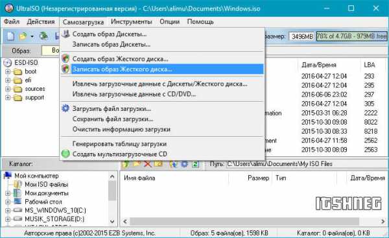Expand the sources folder node
This screenshot has width=389, height=238.
coord(8,89)
